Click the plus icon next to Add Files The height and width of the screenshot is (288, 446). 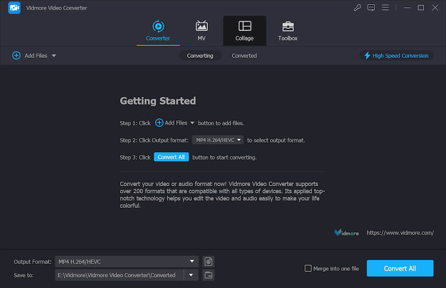tap(16, 56)
